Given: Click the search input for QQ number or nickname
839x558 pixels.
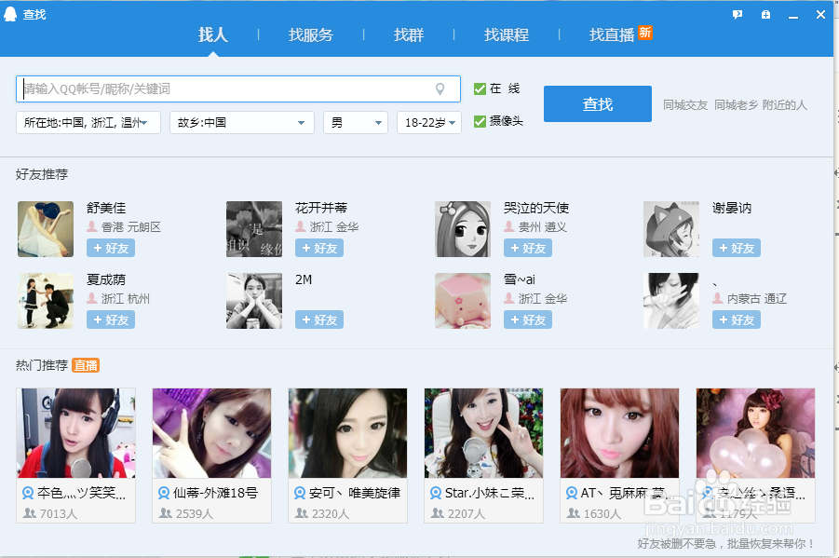Looking at the screenshot, I should [238, 88].
